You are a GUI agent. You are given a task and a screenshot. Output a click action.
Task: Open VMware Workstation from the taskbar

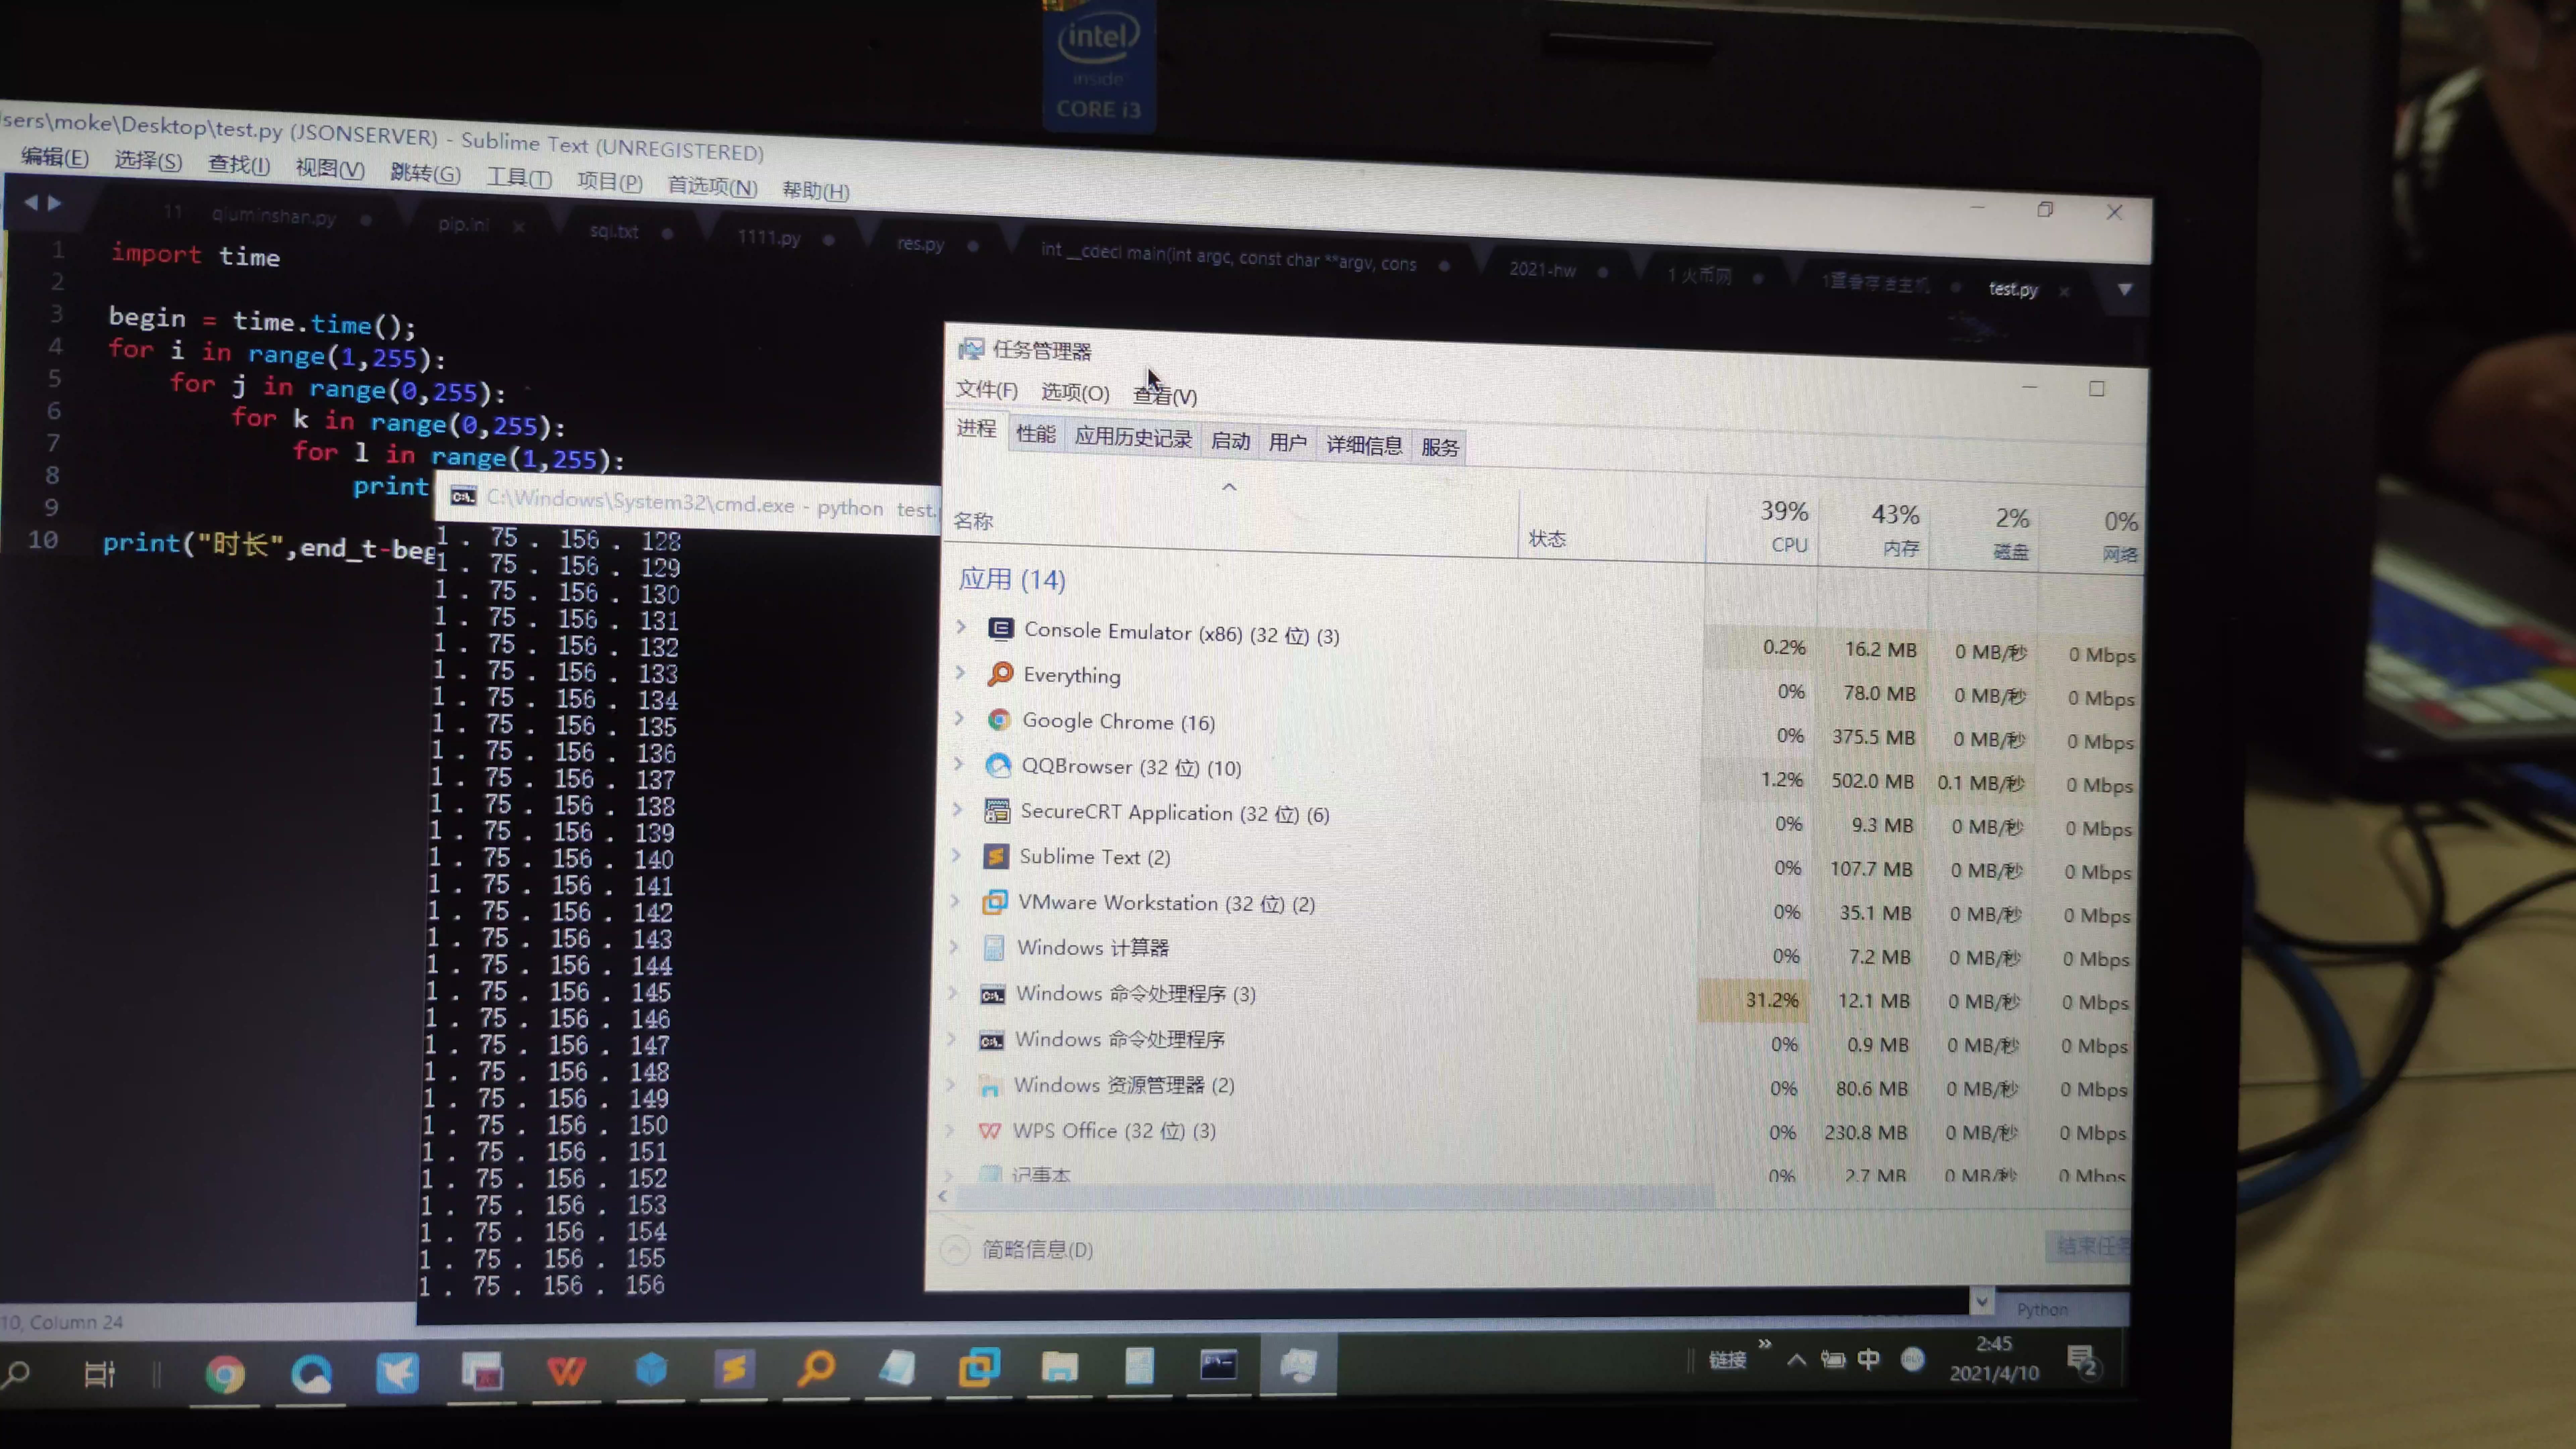click(x=979, y=1367)
